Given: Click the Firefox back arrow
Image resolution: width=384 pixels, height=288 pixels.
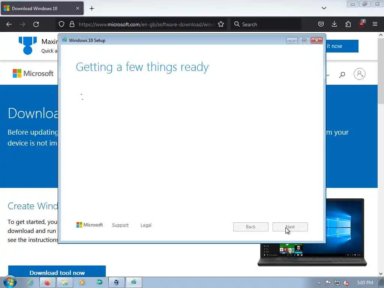Looking at the screenshot, I should point(9,24).
